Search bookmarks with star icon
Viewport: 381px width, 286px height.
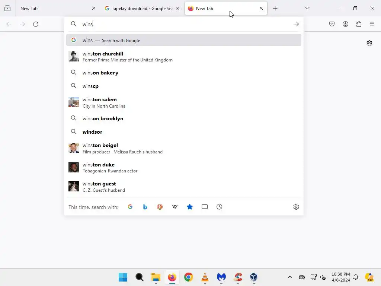[x=190, y=207]
